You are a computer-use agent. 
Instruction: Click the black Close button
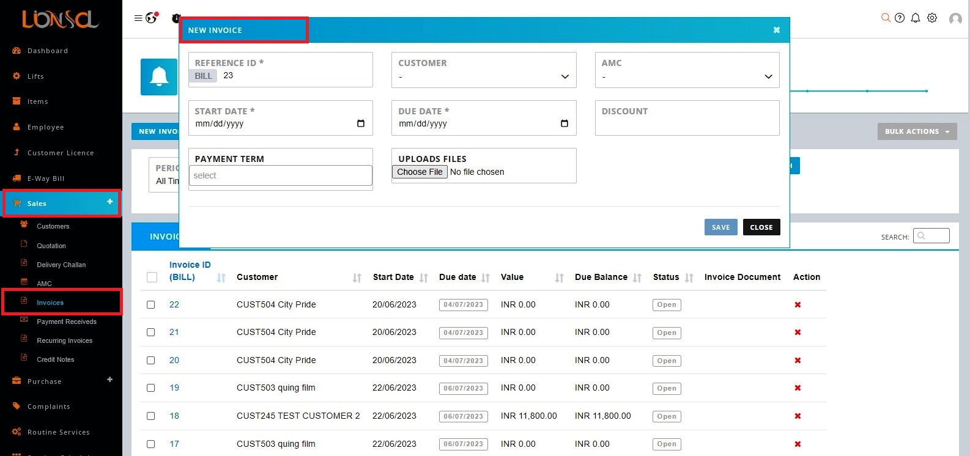coord(761,227)
